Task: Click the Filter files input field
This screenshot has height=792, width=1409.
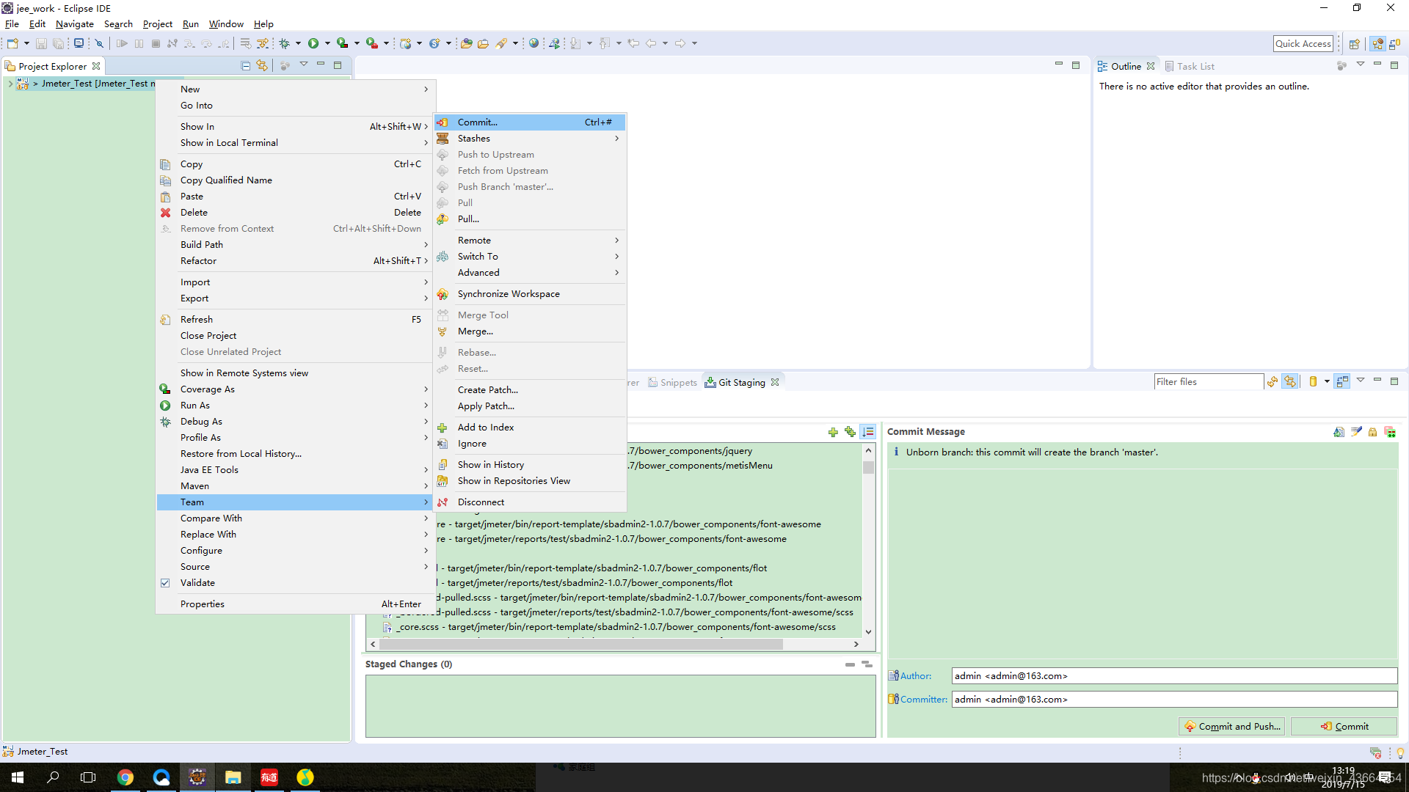Action: (1208, 381)
